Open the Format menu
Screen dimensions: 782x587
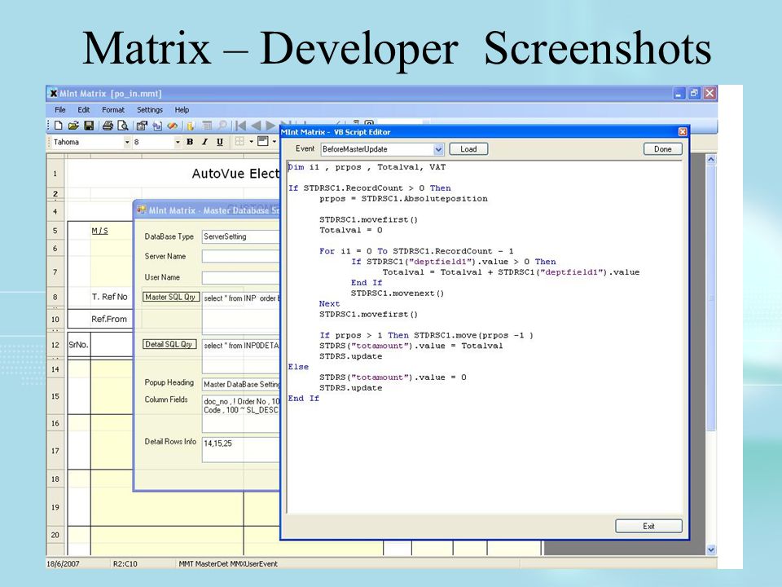click(113, 110)
